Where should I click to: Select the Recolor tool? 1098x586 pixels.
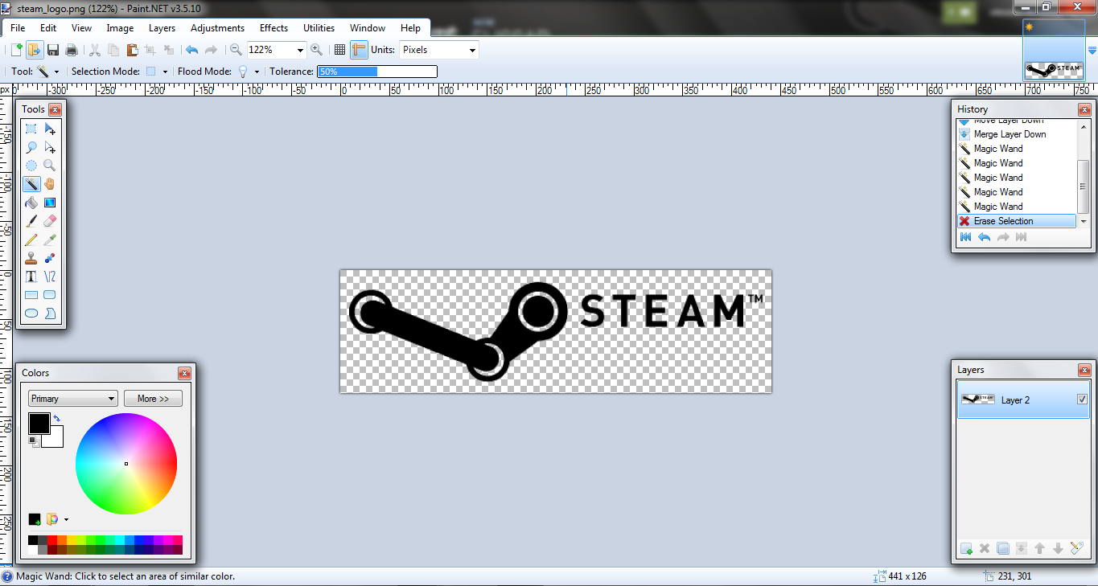point(50,258)
